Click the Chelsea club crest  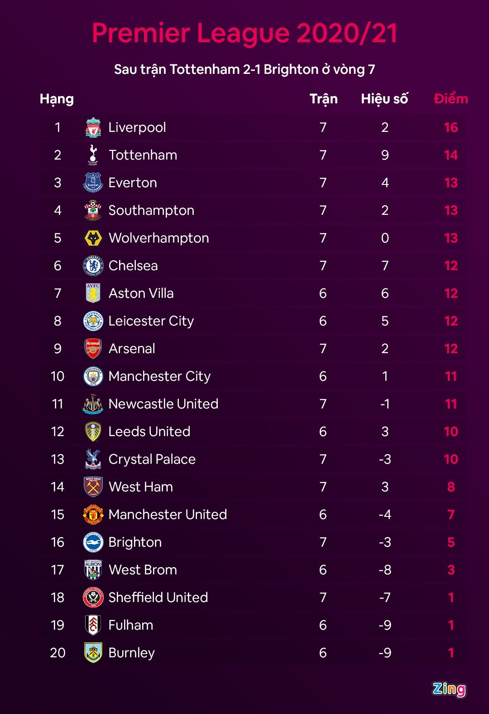[x=93, y=266]
